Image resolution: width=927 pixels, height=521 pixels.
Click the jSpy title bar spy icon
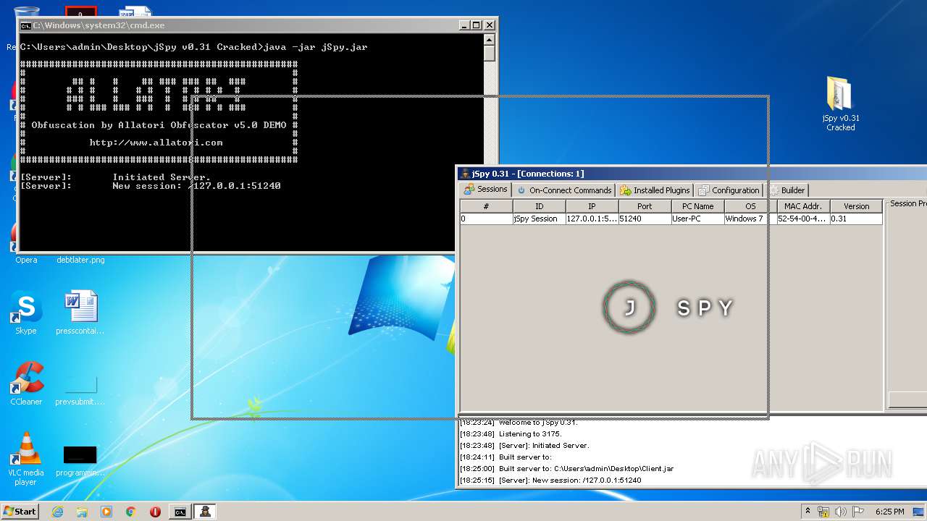[x=465, y=174]
